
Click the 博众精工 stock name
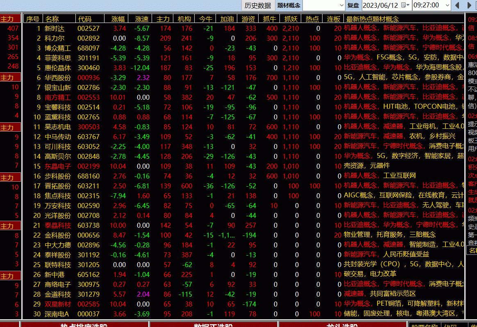(x=58, y=48)
